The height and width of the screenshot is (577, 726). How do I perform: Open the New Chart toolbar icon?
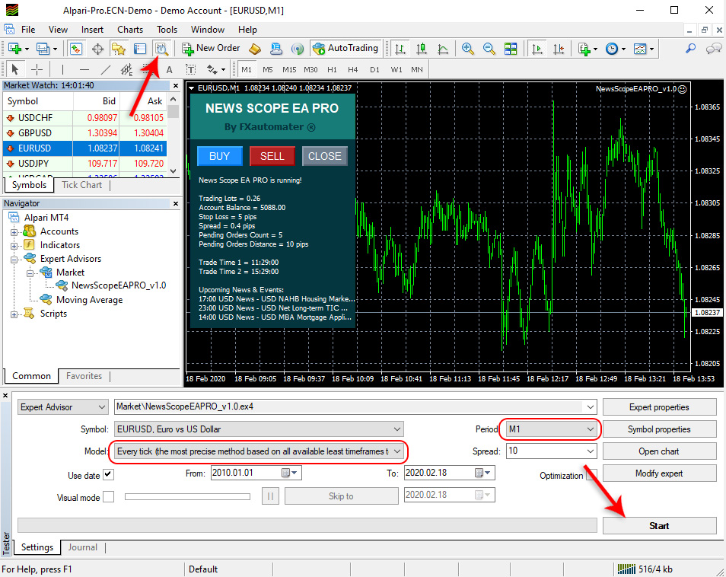[x=14, y=49]
